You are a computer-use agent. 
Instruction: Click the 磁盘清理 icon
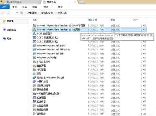(34, 66)
